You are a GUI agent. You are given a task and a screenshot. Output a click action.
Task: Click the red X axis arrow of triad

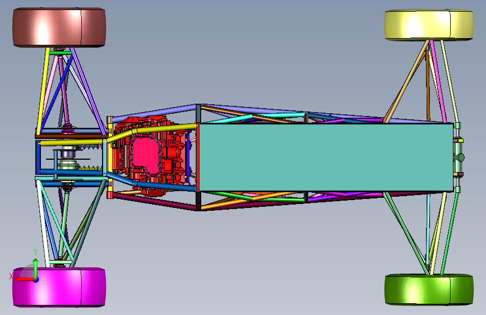tap(24, 279)
